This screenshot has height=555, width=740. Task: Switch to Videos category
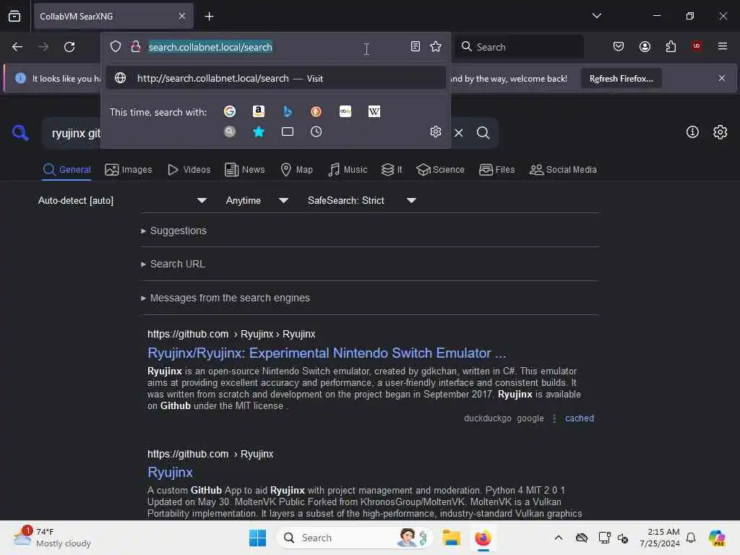(189, 169)
